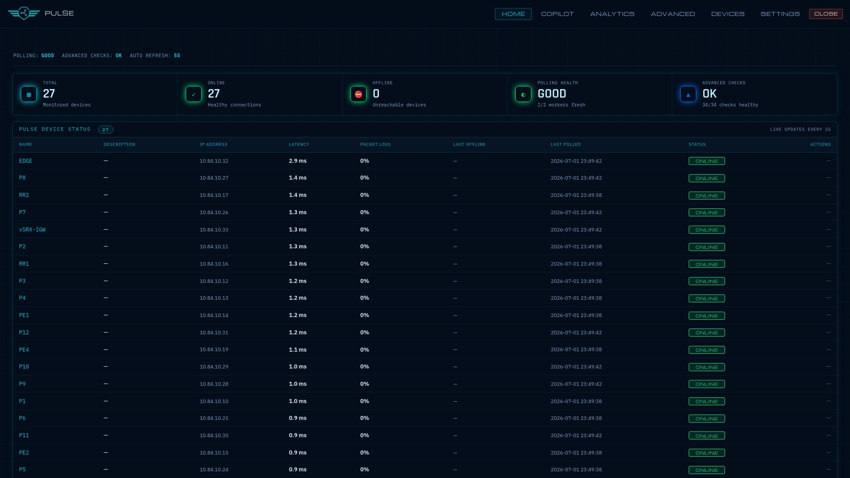850x478 pixels.
Task: Open the P12 device link
Action: point(24,333)
